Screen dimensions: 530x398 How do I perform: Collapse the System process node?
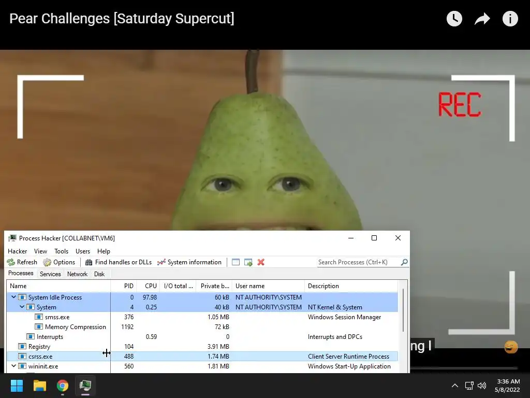click(x=22, y=307)
